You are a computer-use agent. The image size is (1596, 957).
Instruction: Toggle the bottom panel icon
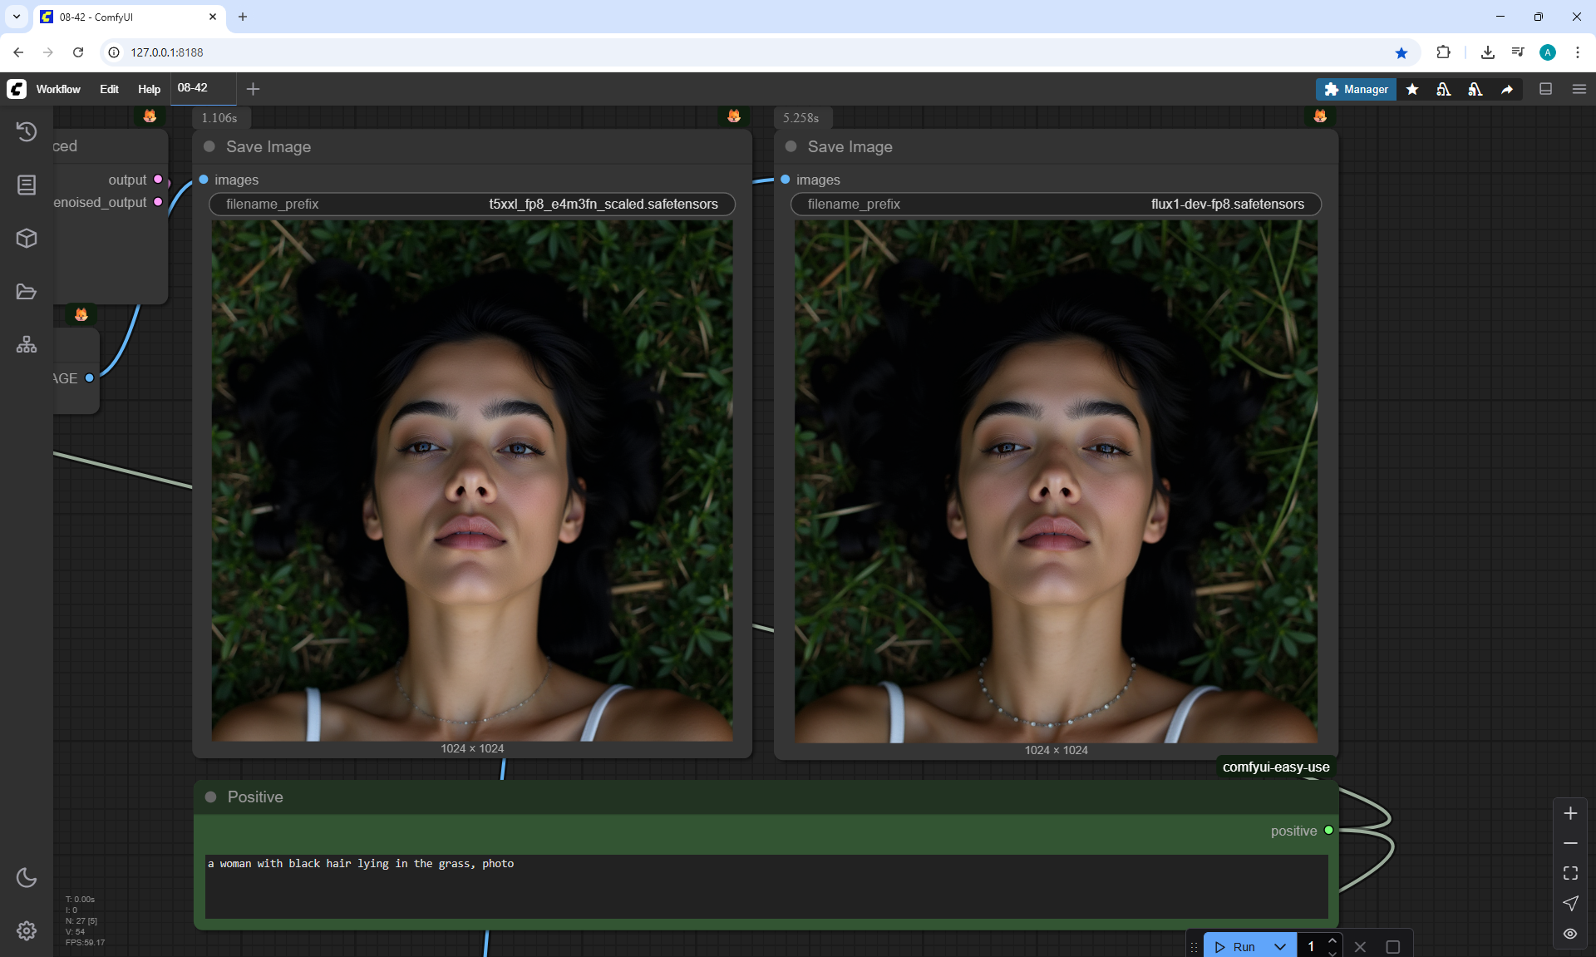pos(1545,89)
